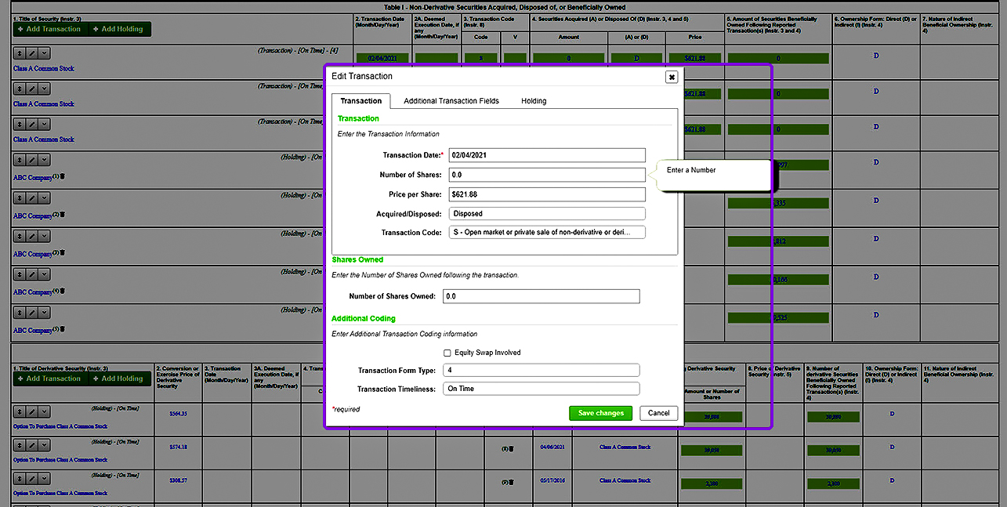Click trash icon beside ABC Company (4)

coord(63,291)
